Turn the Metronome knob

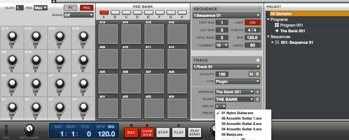pos(30,129)
